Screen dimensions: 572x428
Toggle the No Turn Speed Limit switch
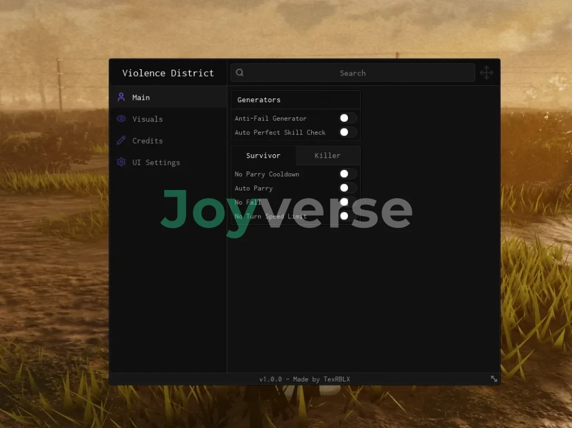(x=347, y=216)
